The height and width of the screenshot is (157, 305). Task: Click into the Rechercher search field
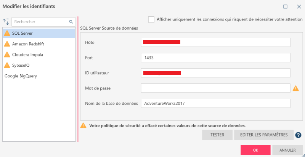pos(40,22)
